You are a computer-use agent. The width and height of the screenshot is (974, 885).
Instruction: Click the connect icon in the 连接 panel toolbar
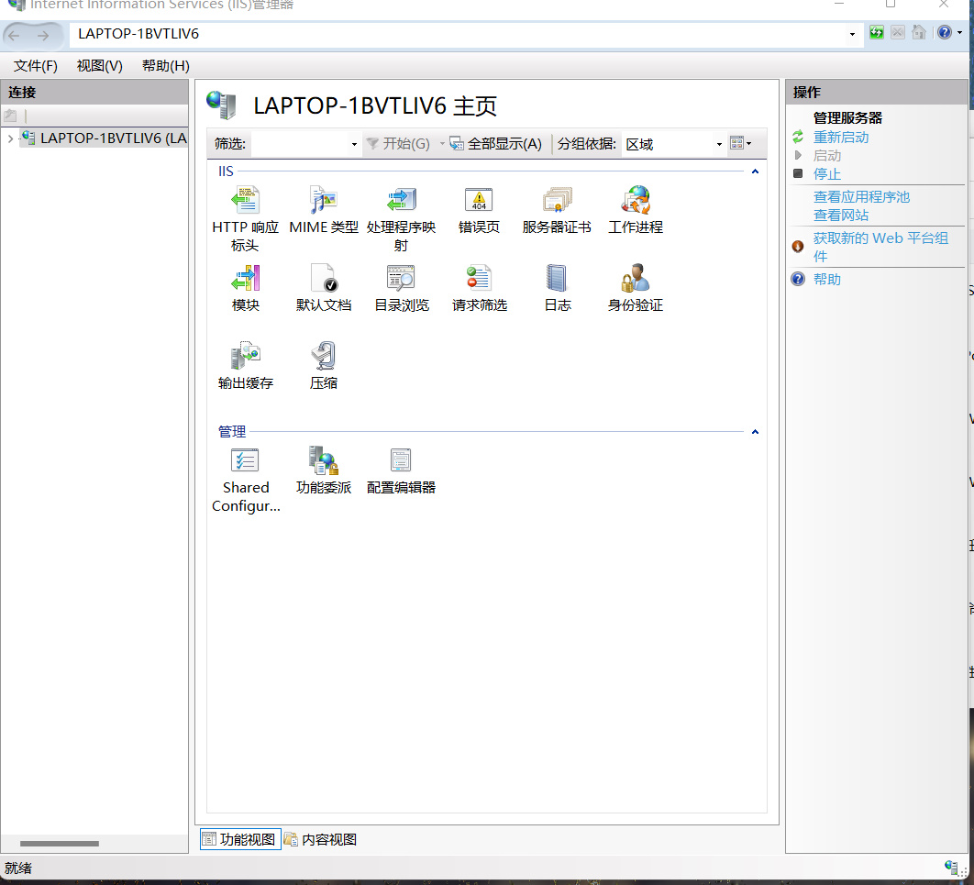tap(11, 116)
